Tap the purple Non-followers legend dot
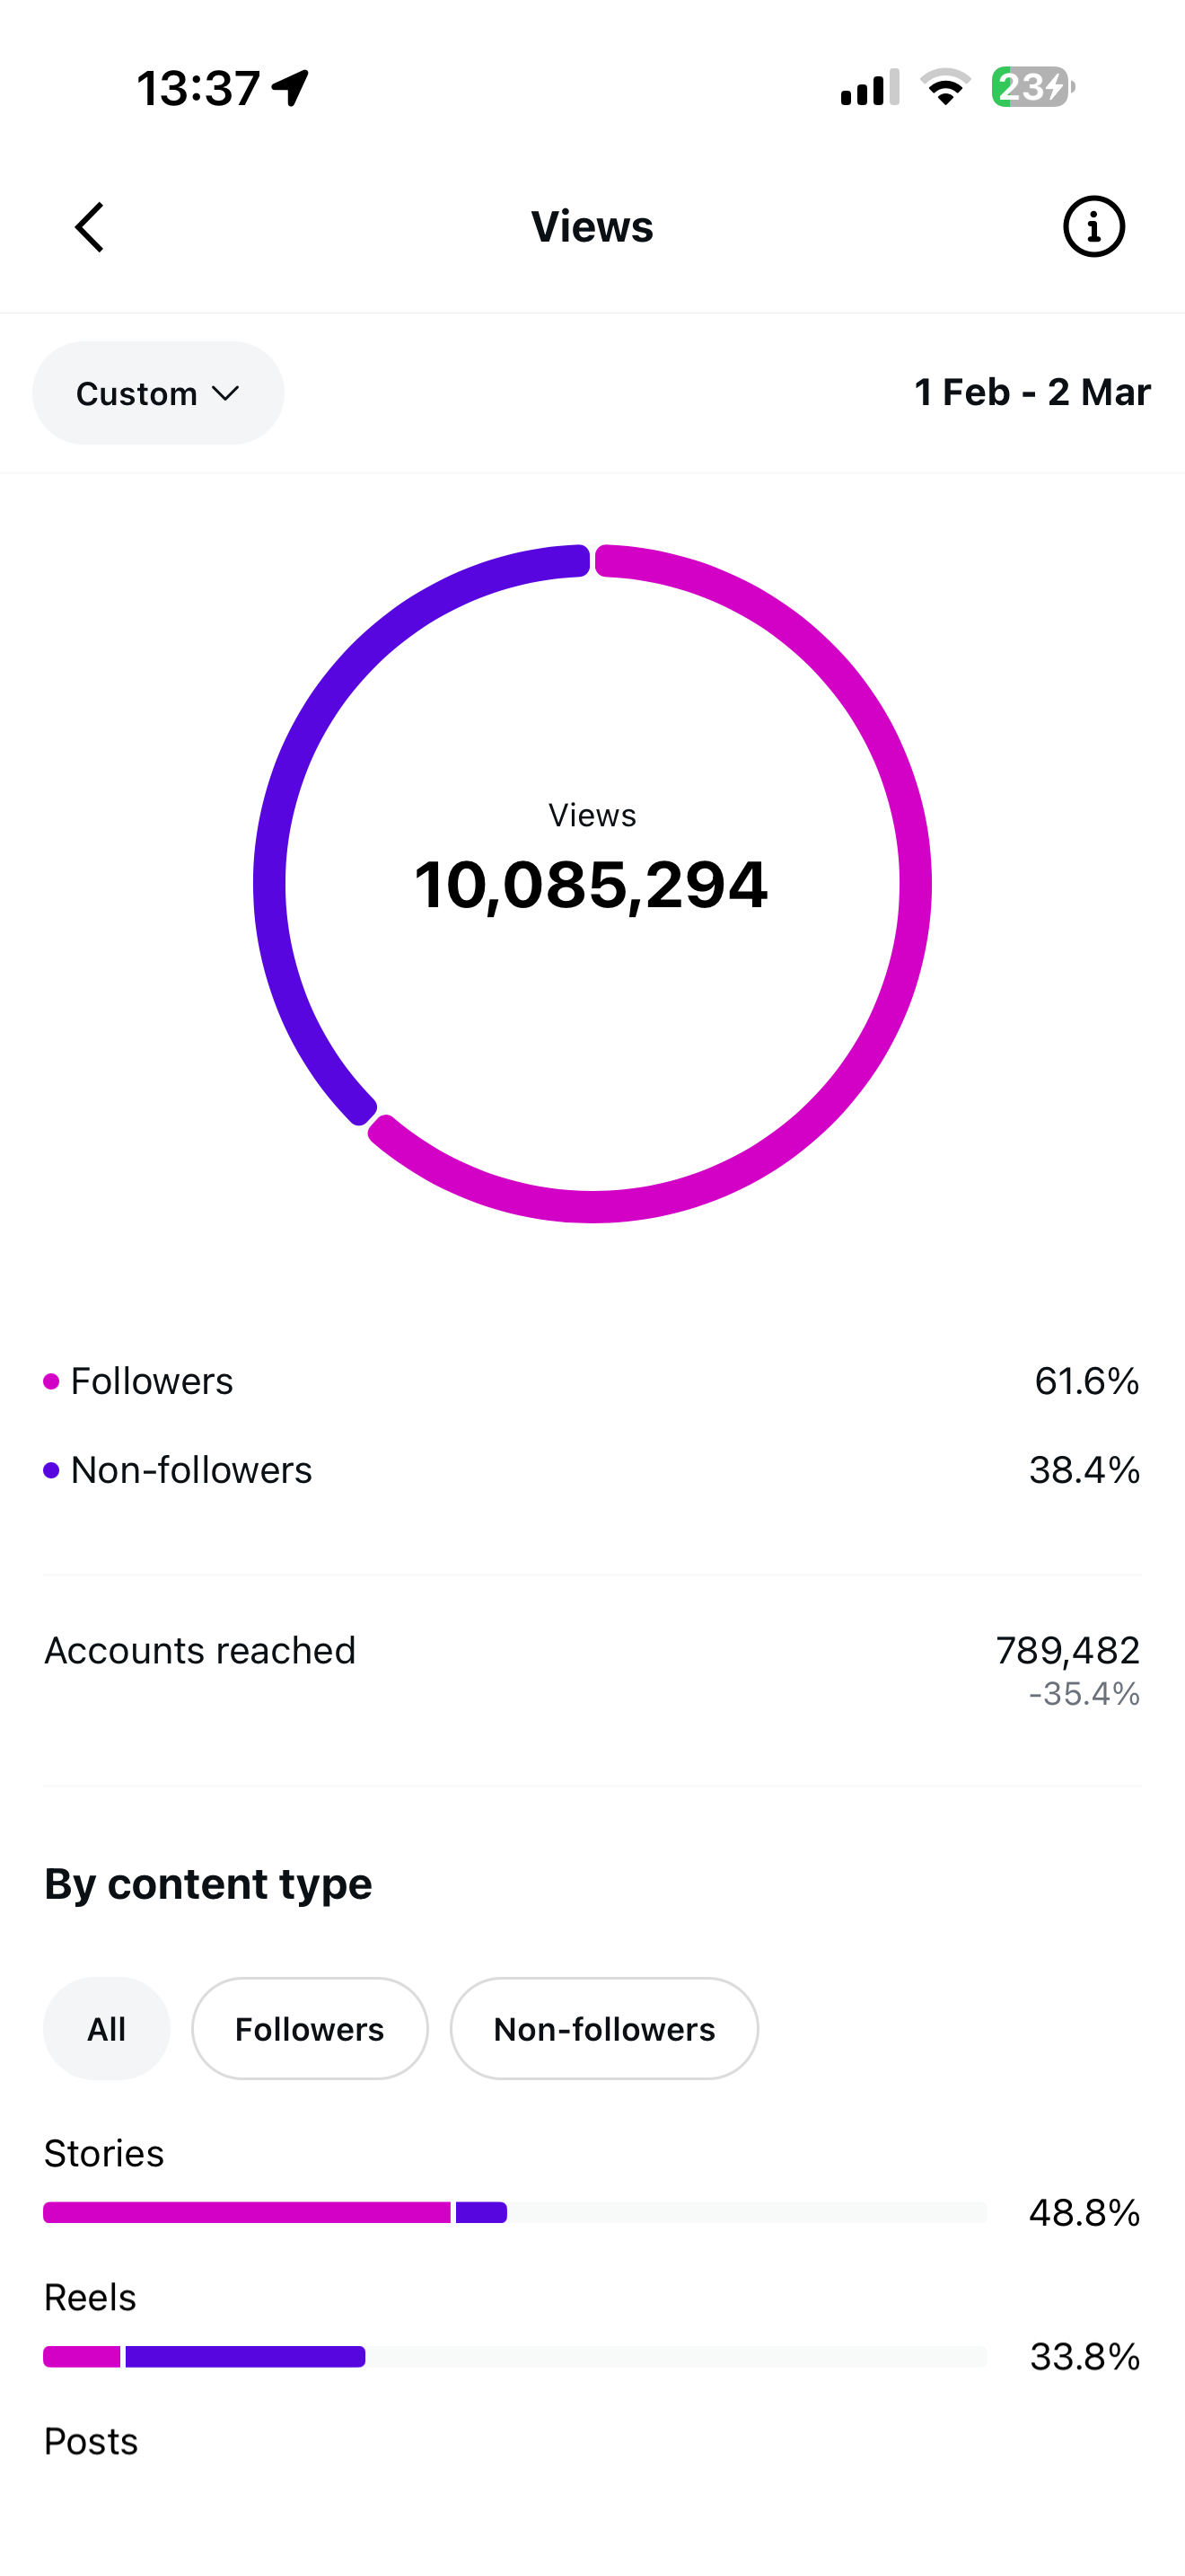 tap(52, 1471)
